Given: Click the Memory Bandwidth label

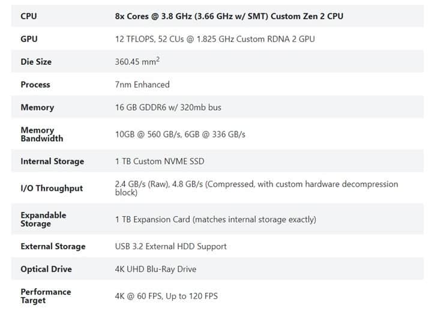Looking at the screenshot, I should [41, 134].
